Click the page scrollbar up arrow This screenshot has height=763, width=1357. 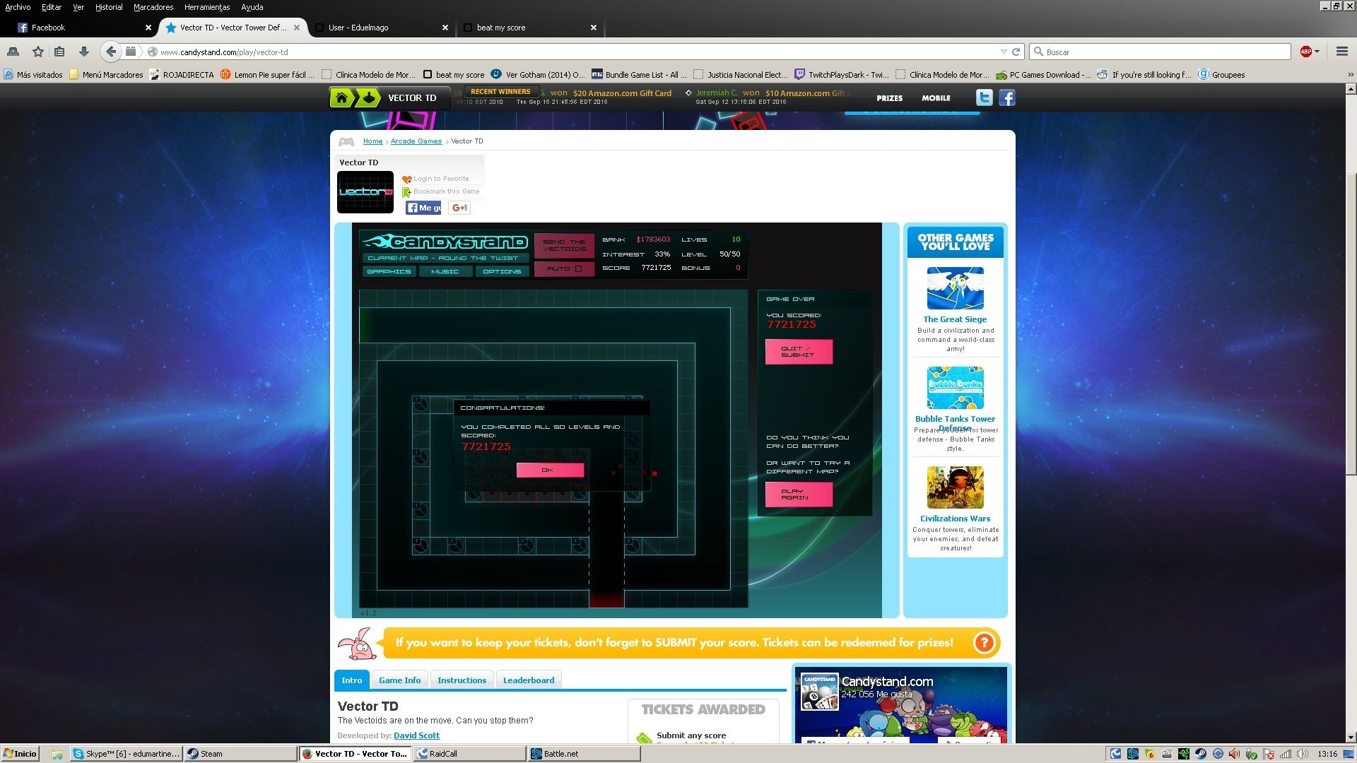click(1351, 90)
